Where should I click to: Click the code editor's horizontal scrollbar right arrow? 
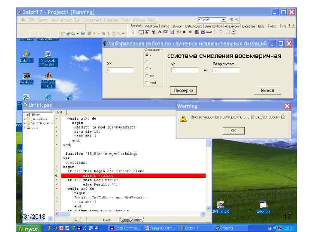pyautogui.click(x=203, y=214)
